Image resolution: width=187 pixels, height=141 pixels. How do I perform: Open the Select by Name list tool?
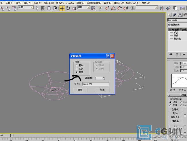click(x=43, y=8)
